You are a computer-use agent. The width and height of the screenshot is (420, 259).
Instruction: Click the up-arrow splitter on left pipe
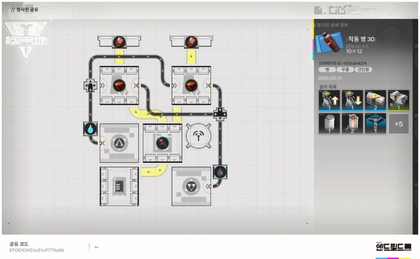point(90,85)
